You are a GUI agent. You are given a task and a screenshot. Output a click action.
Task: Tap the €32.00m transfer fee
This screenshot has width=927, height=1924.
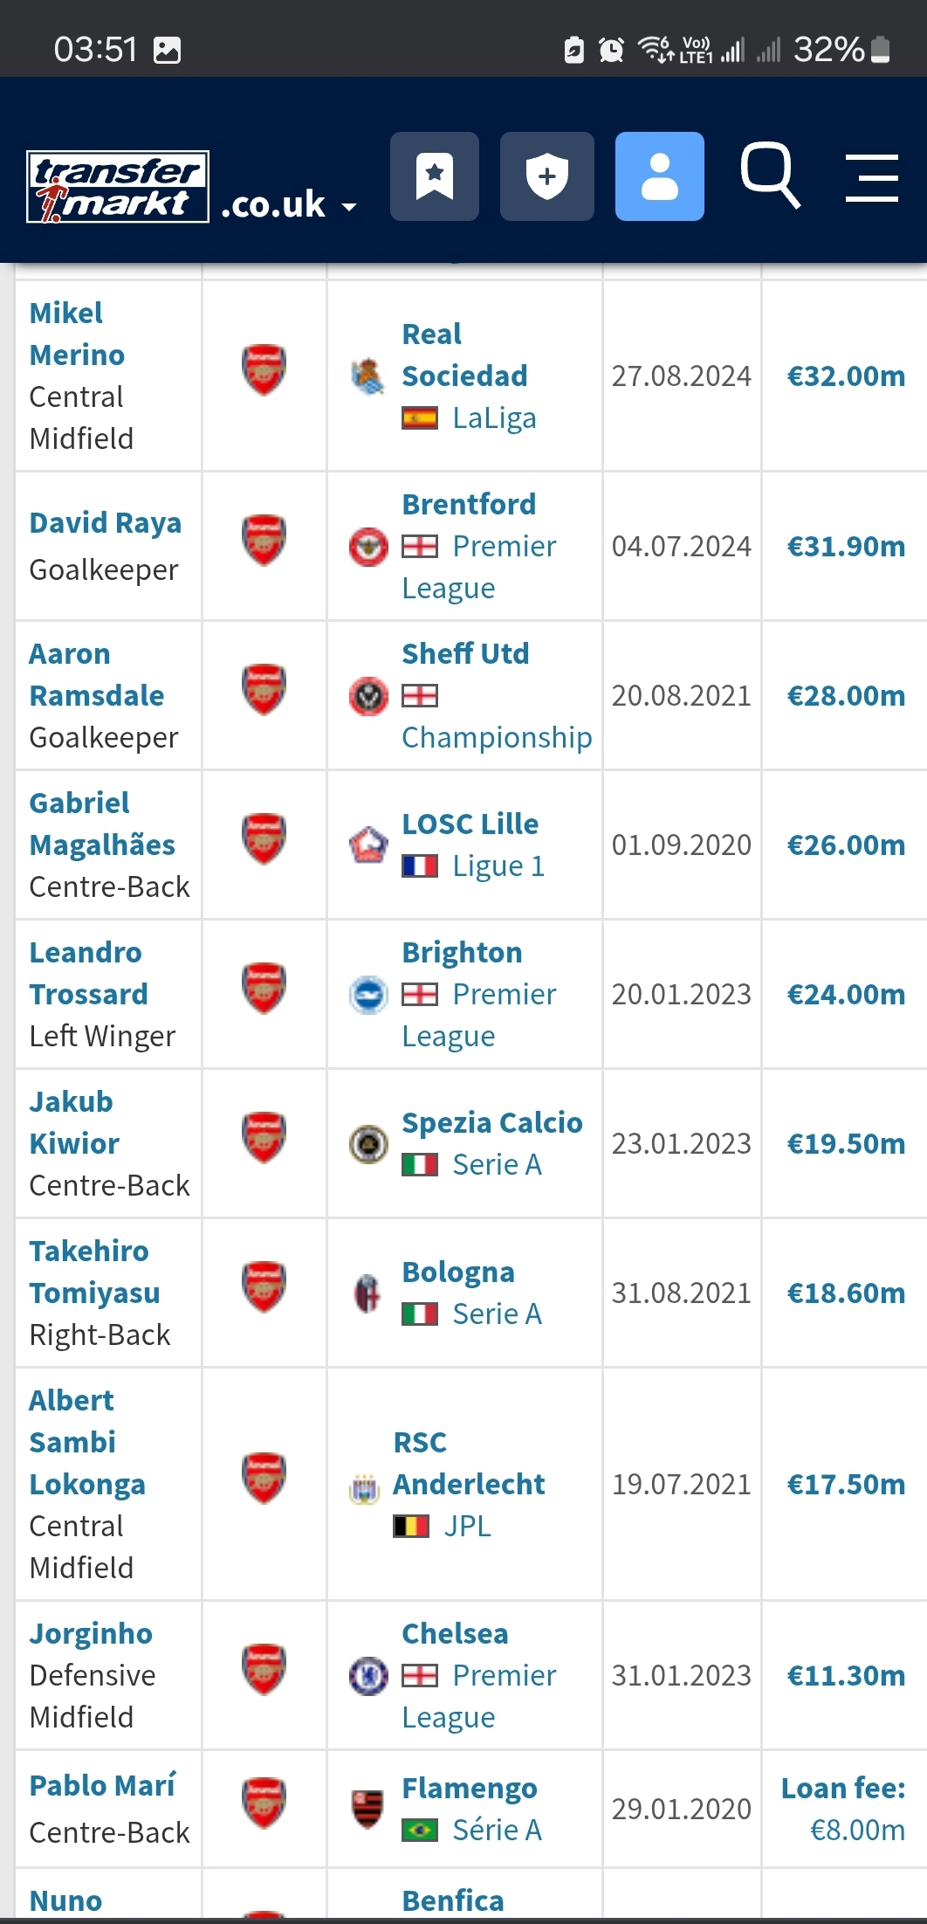[846, 376]
